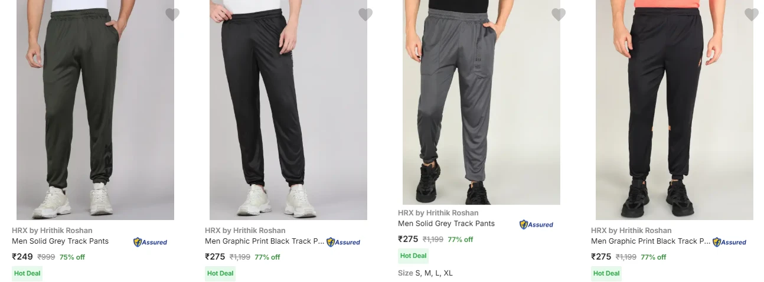This screenshot has width=764, height=282.
Task: Click the Size S, M, L, XL text
Action: (425, 273)
